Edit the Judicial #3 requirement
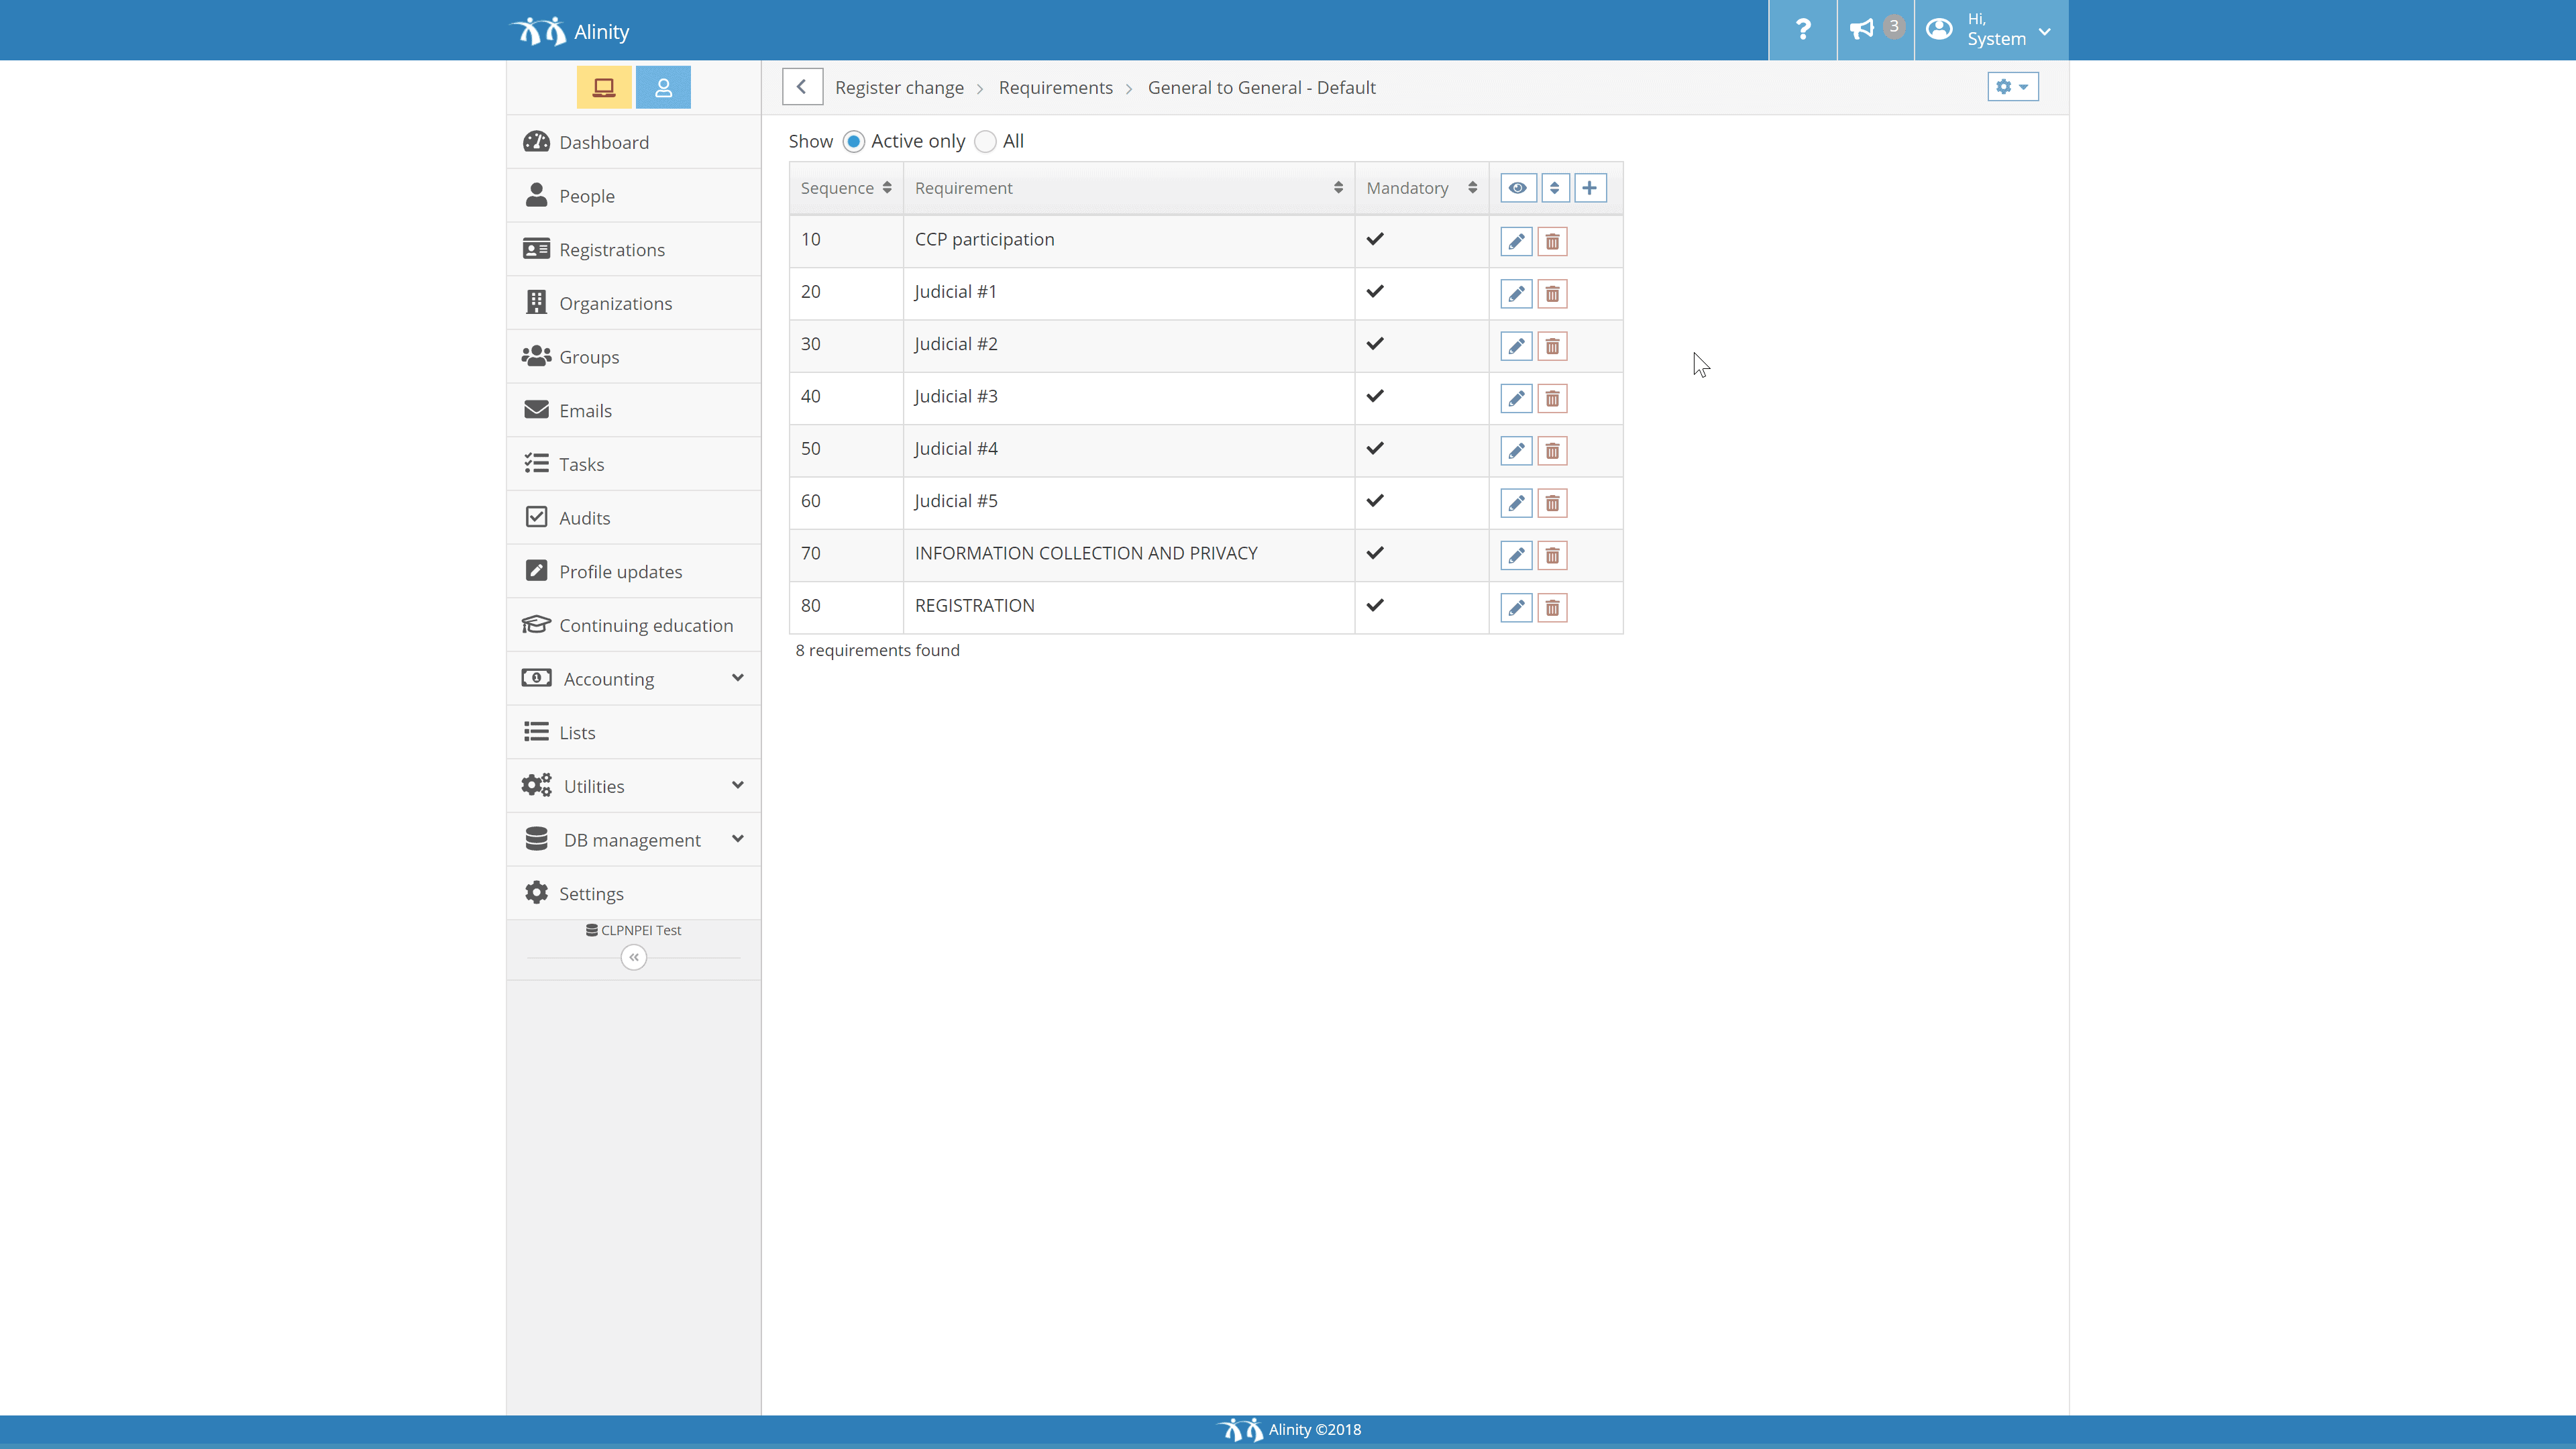This screenshot has height=1449, width=2576. 1516,398
